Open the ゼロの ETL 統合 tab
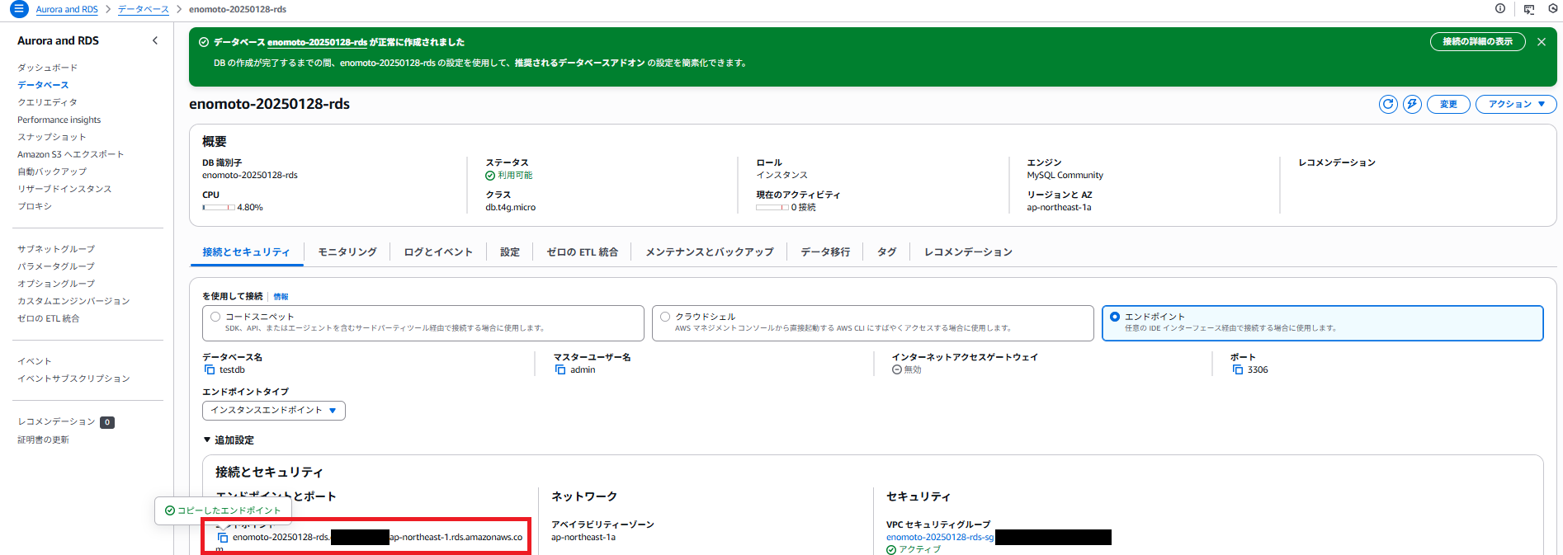 (583, 252)
